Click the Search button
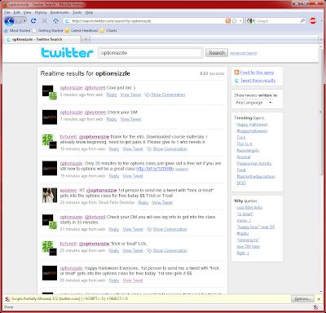326x313 pixels. point(217,53)
